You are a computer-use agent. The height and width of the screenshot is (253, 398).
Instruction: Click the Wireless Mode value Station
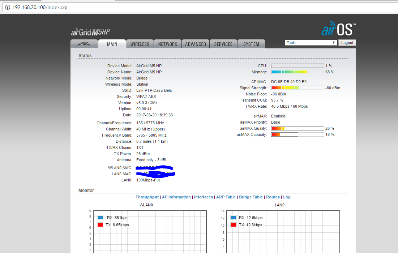tap(142, 84)
